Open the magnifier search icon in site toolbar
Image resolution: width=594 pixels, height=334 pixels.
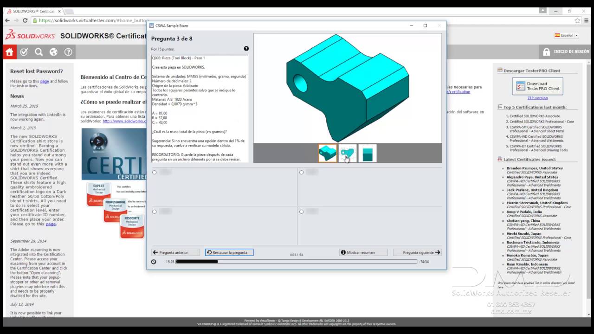coord(39,52)
